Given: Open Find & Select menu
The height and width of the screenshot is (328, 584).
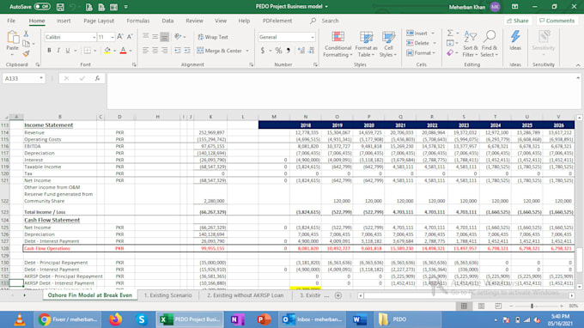Looking at the screenshot, I should pyautogui.click(x=490, y=45).
